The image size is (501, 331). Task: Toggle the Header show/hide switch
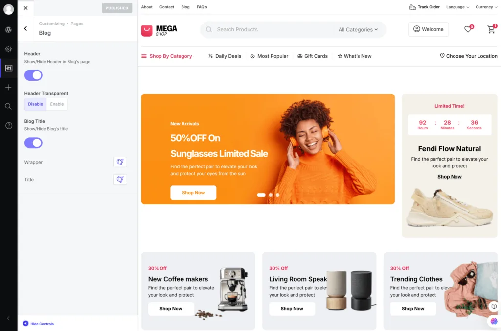pyautogui.click(x=33, y=75)
